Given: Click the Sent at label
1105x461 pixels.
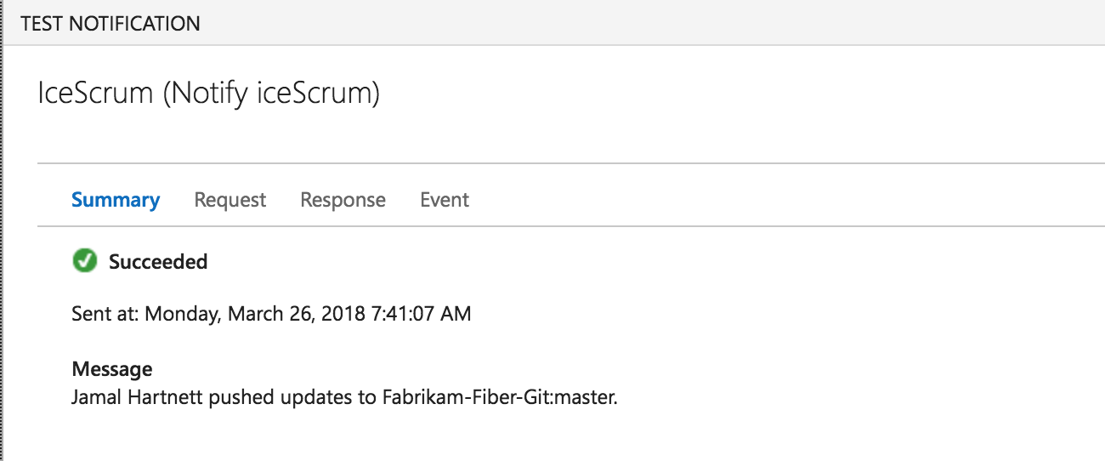Looking at the screenshot, I should coord(106,314).
